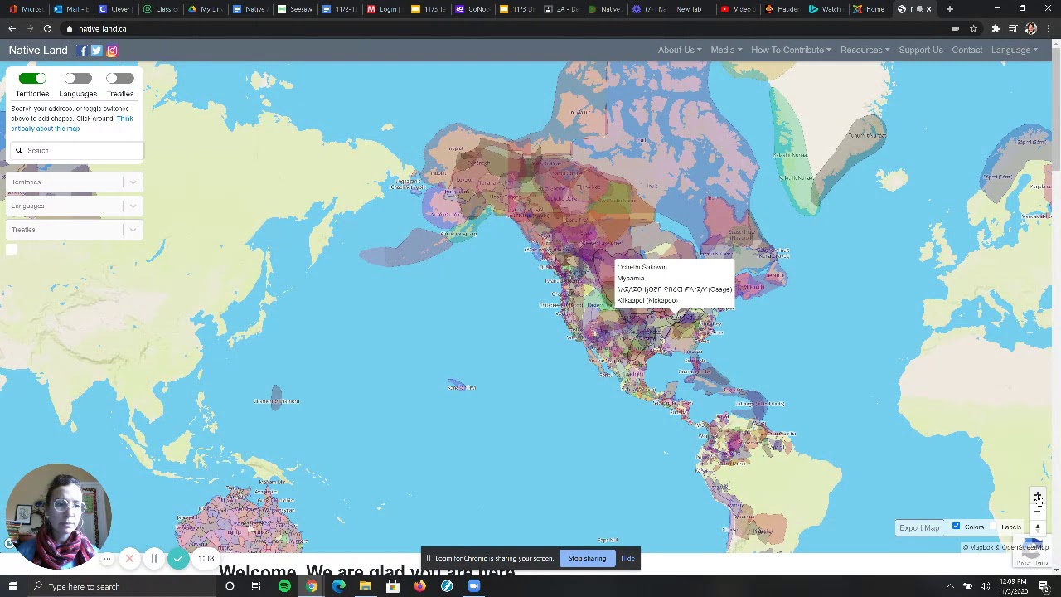Screen dimensions: 1061x597
Task: Open the Language menu
Action: 1015,51
